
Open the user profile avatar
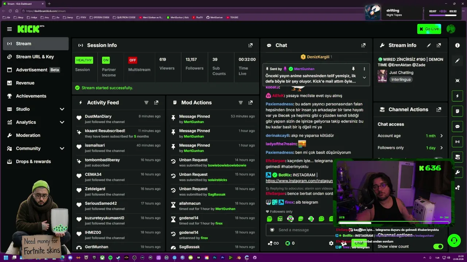coord(451,29)
